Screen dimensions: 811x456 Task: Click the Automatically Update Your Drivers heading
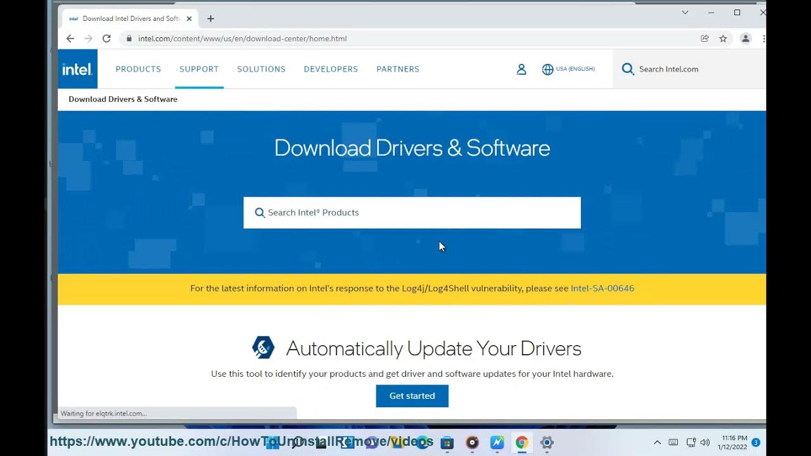click(x=433, y=348)
